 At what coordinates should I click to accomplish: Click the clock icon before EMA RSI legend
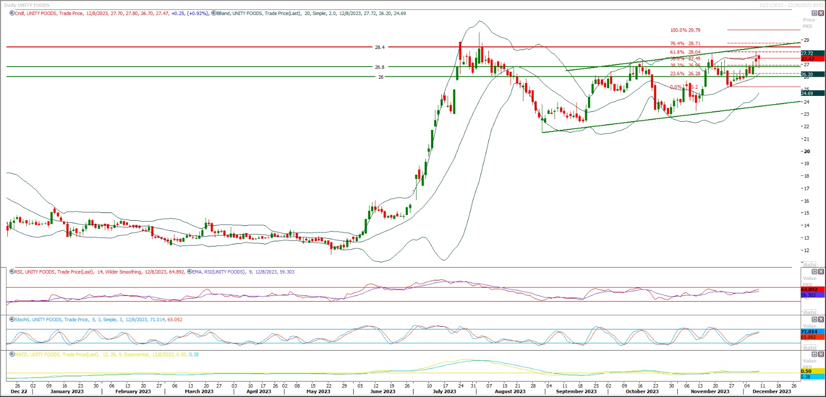(x=189, y=272)
